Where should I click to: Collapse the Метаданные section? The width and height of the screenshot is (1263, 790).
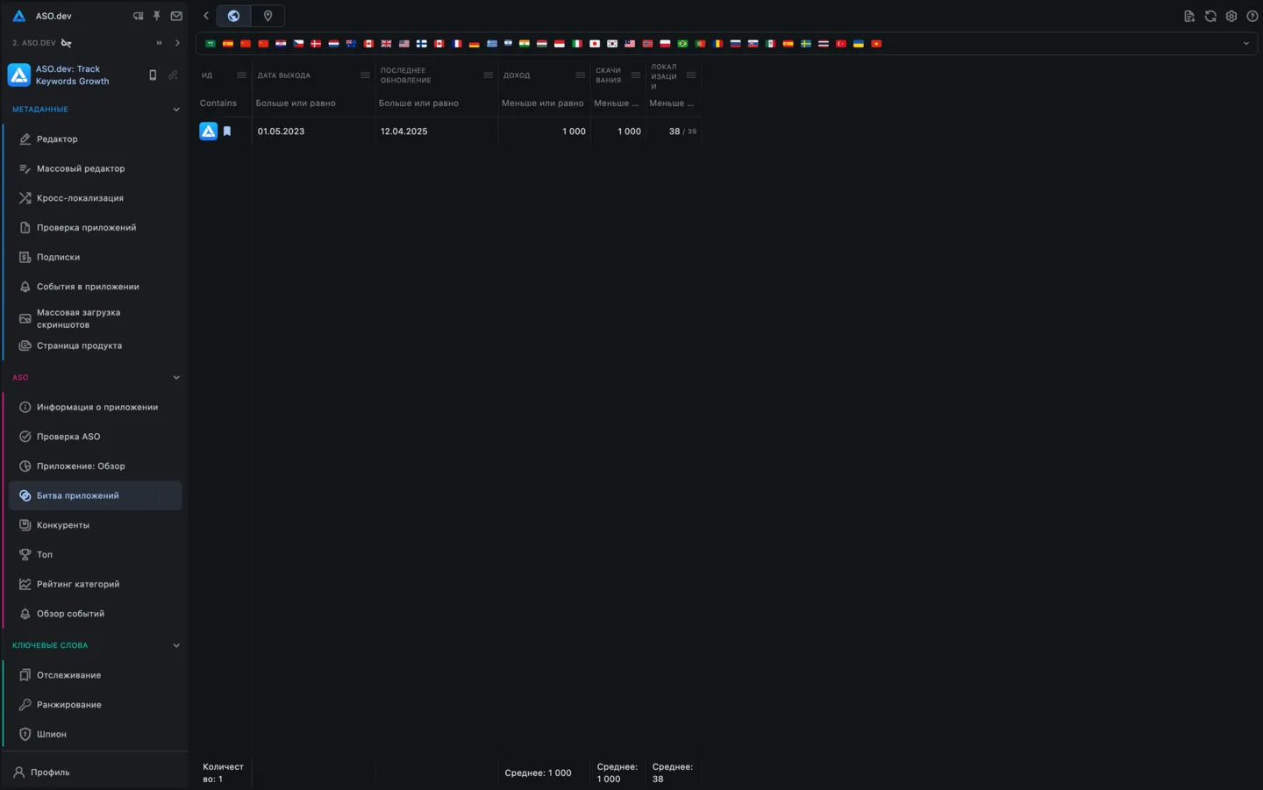coord(176,110)
